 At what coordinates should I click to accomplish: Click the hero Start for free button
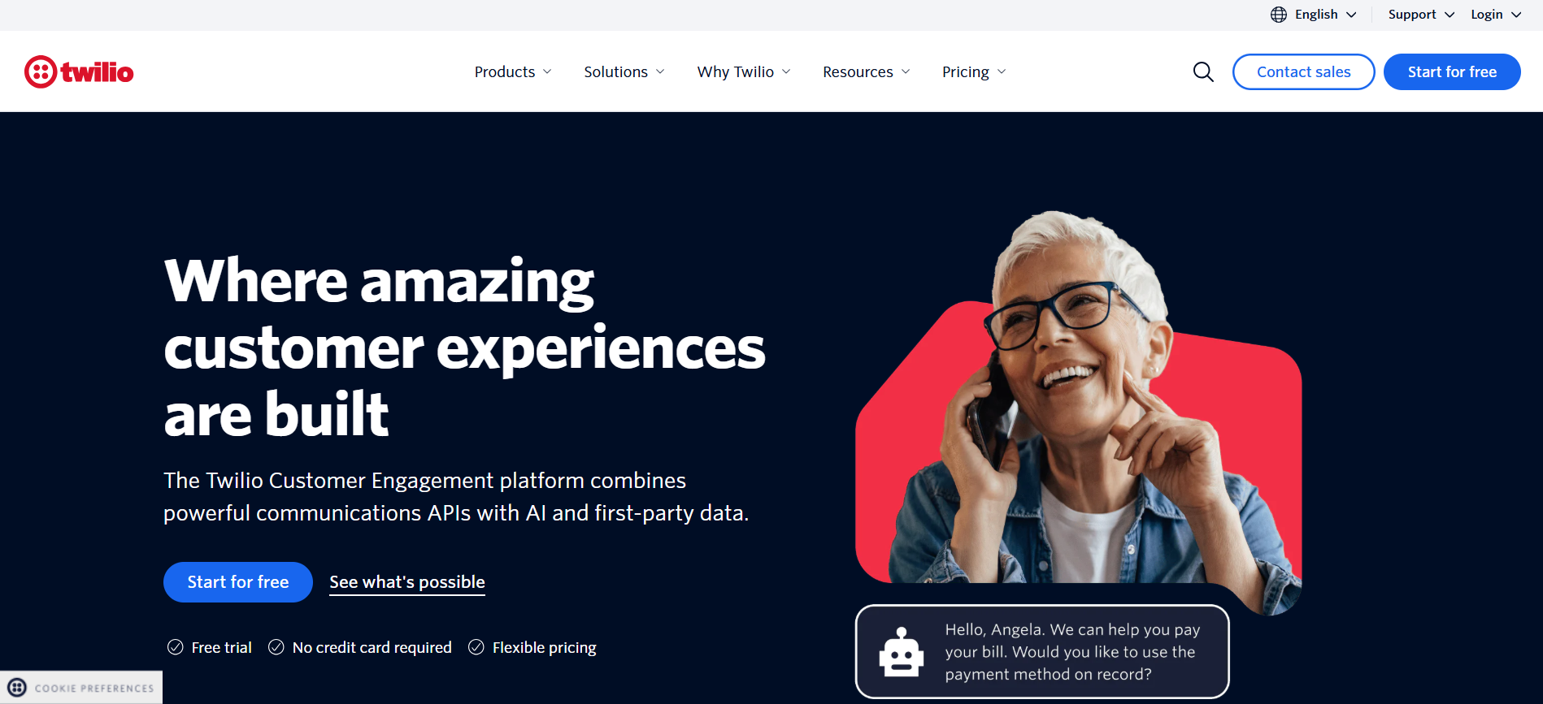tap(238, 582)
